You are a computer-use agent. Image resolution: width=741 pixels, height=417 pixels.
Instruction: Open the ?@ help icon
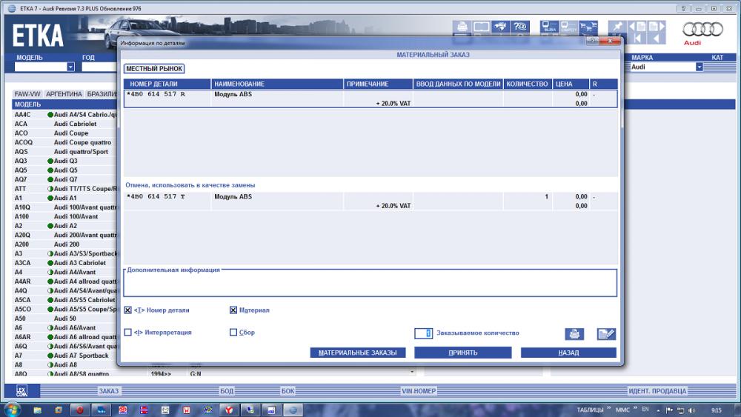click(x=520, y=27)
